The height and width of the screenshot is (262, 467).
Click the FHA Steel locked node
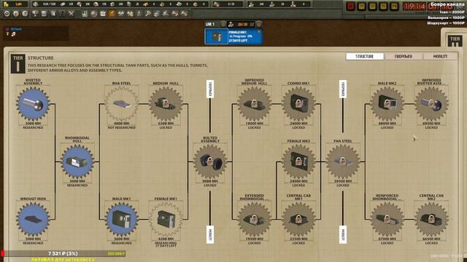343,162
